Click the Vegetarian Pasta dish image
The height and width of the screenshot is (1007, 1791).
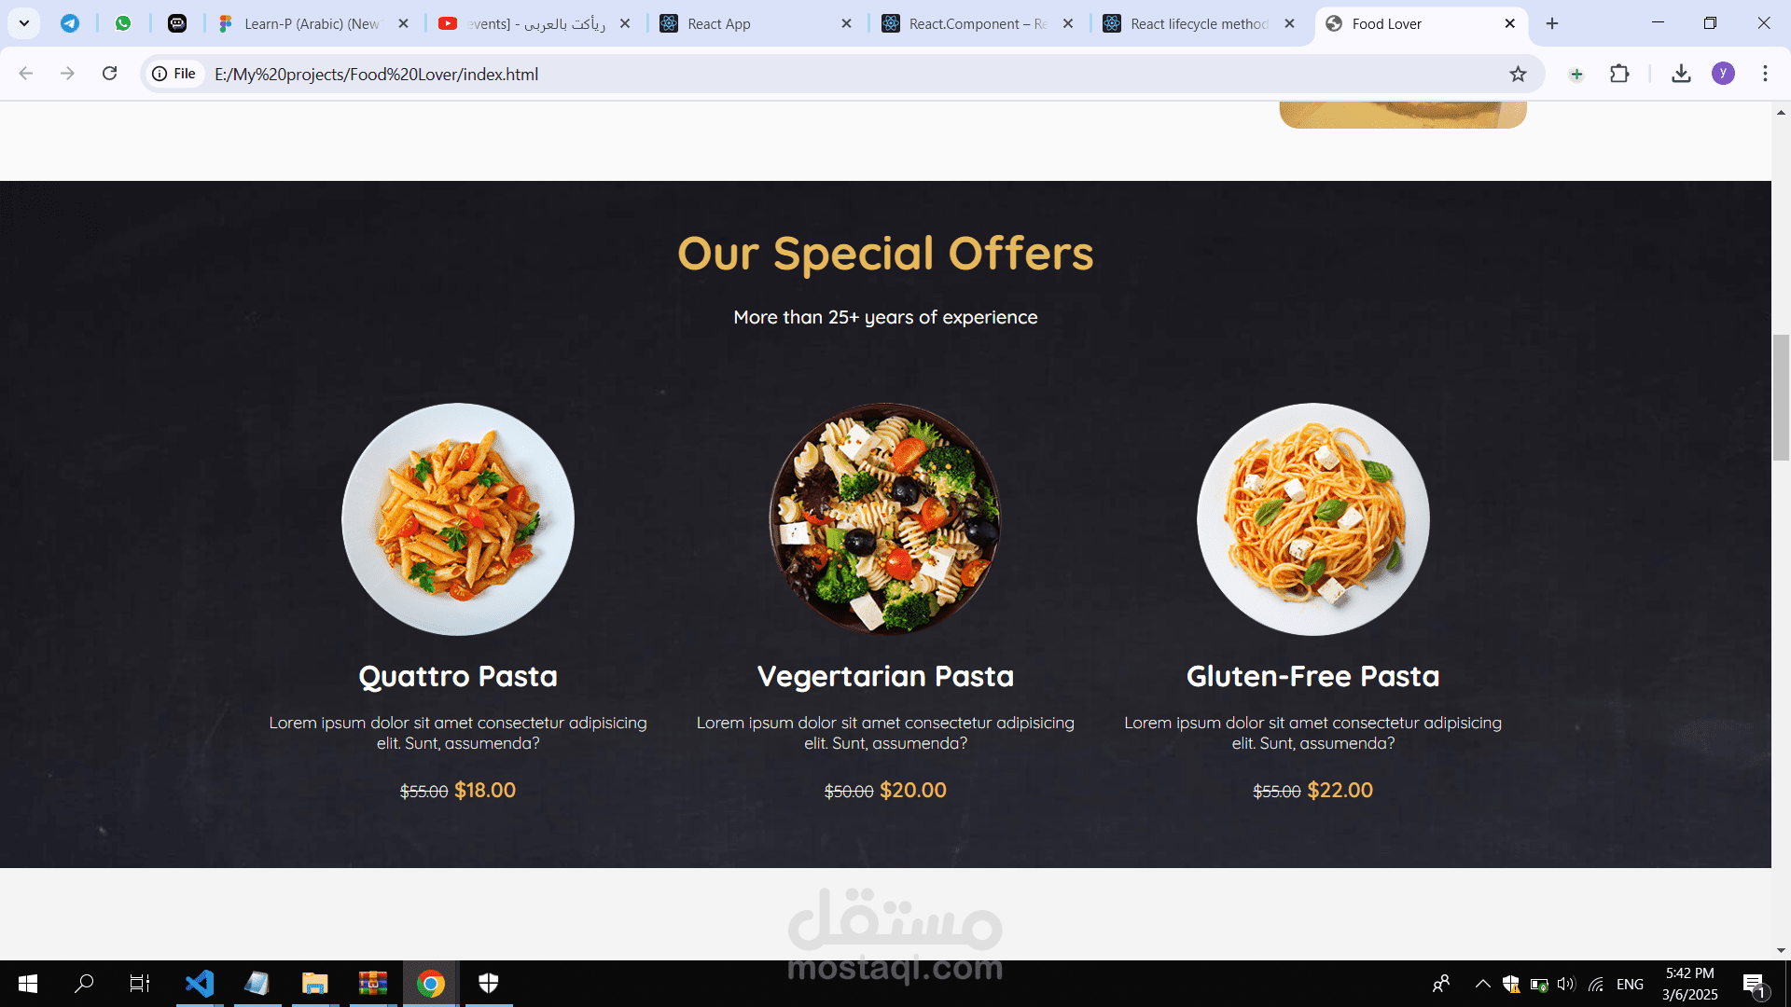pyautogui.click(x=885, y=519)
